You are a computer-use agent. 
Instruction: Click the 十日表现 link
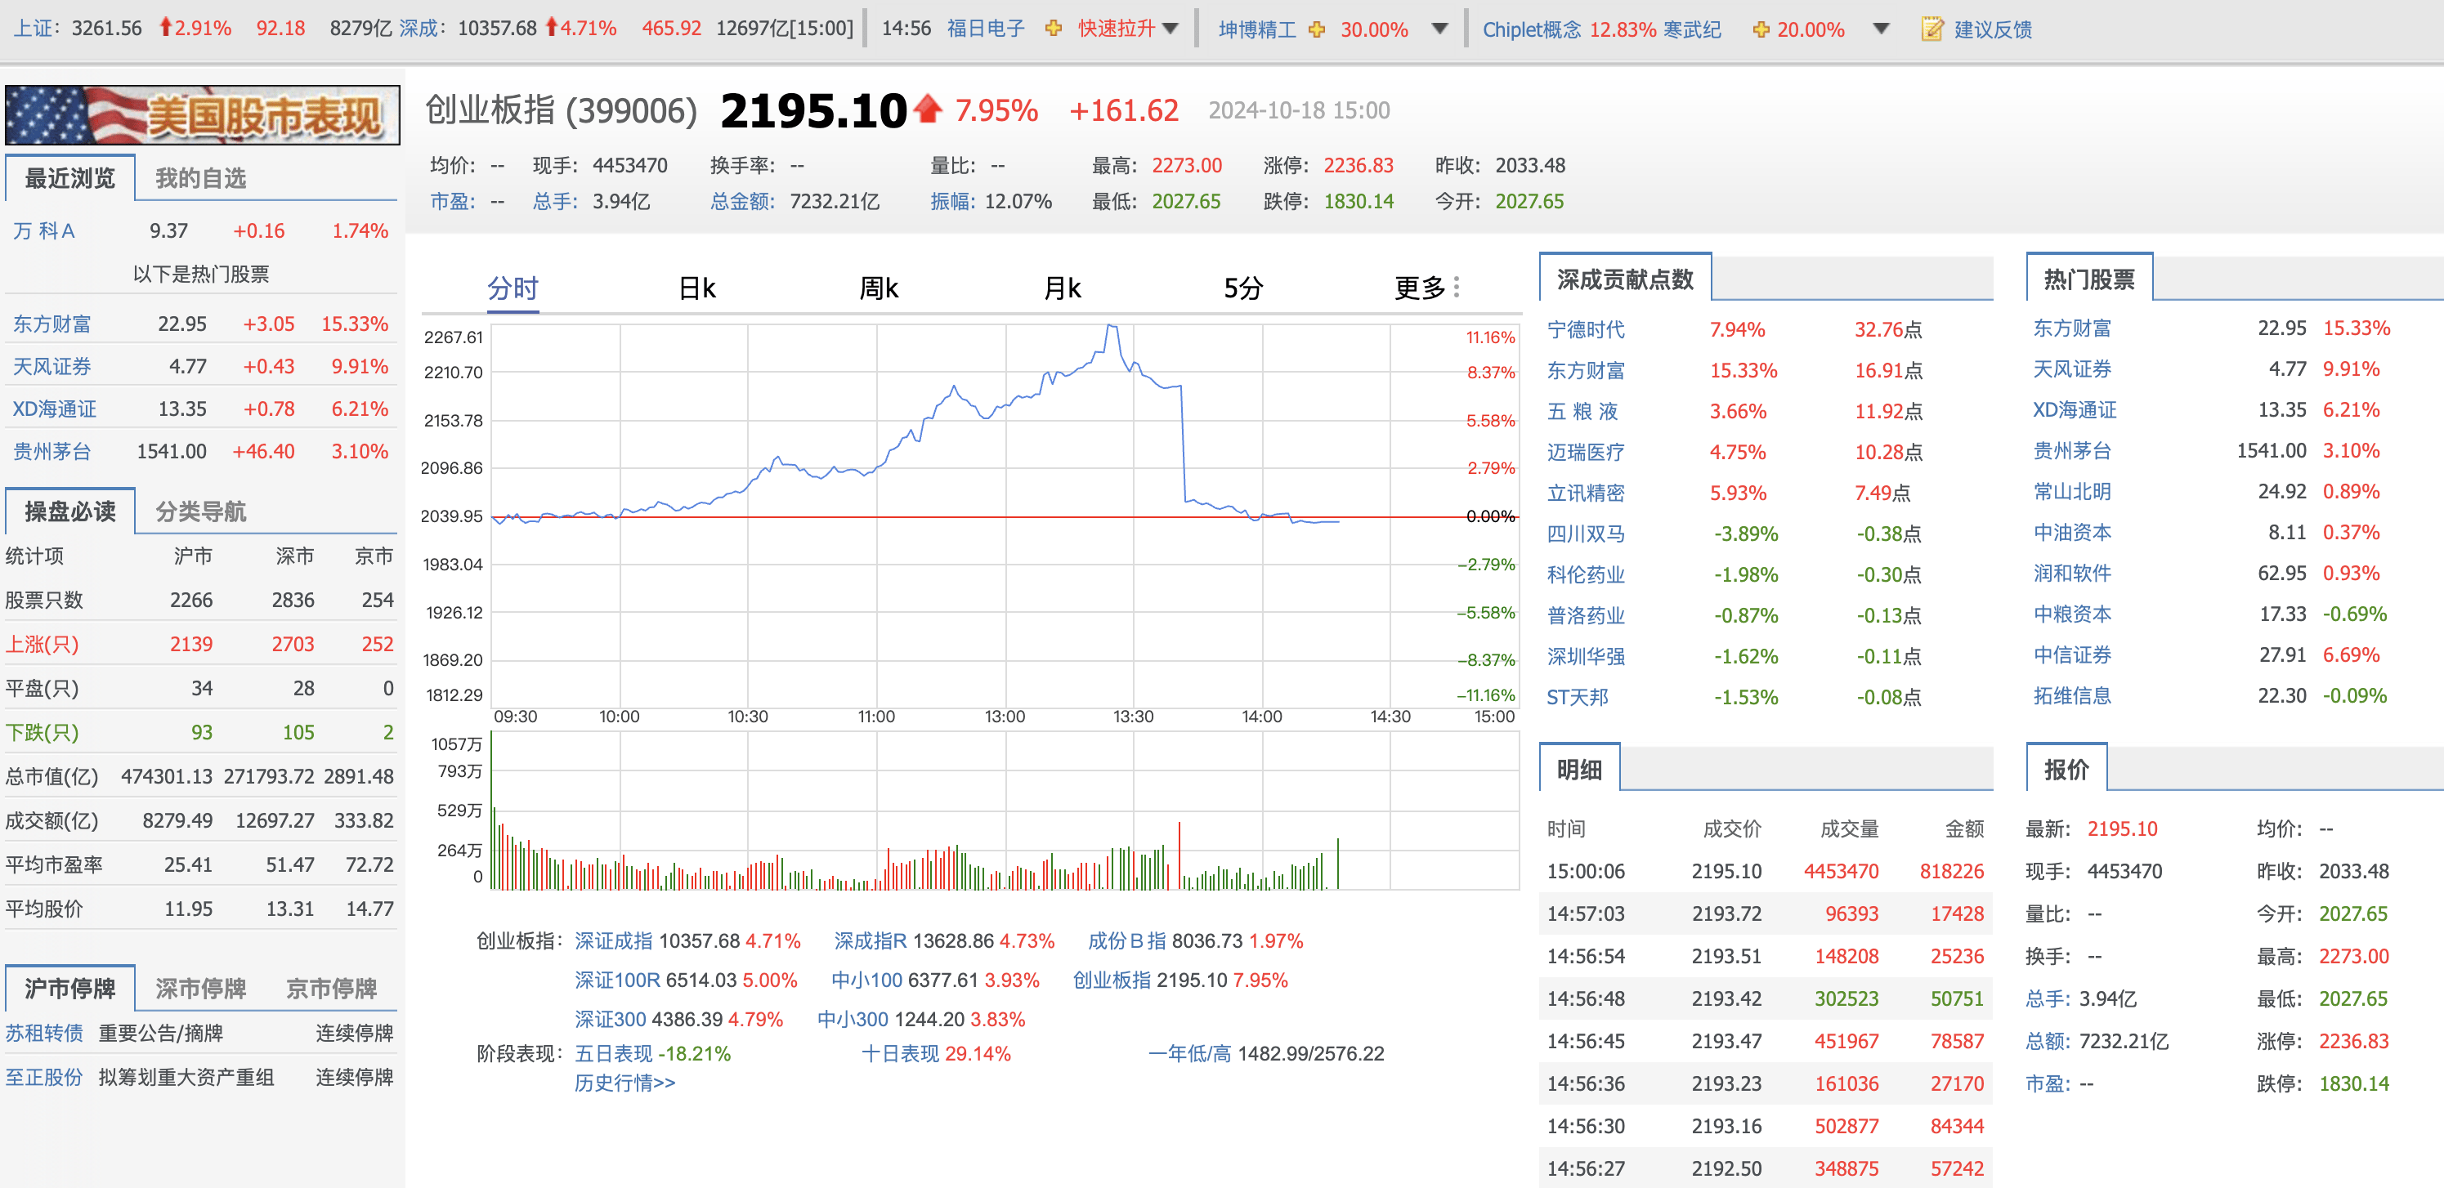[x=901, y=1053]
